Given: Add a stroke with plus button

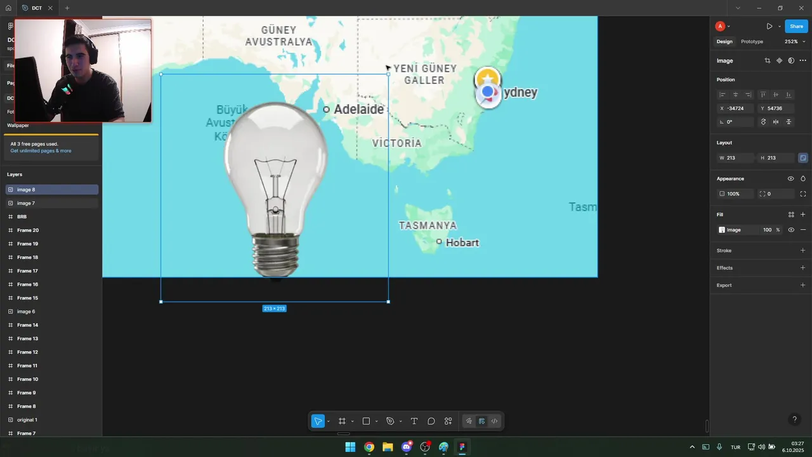Looking at the screenshot, I should [803, 251].
